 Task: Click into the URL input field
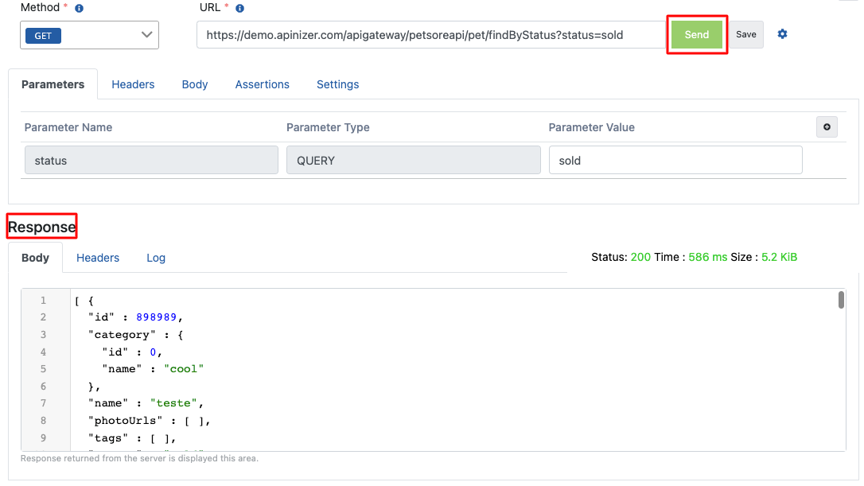coord(430,35)
